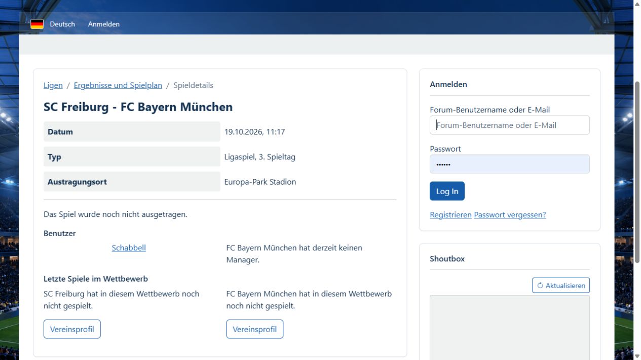Click the Austragungsort label cell
The width and height of the screenshot is (641, 360).
132,182
